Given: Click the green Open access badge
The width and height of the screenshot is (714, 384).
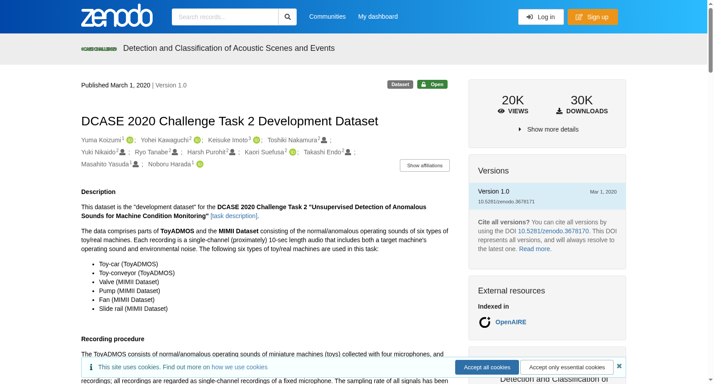Looking at the screenshot, I should [432, 84].
